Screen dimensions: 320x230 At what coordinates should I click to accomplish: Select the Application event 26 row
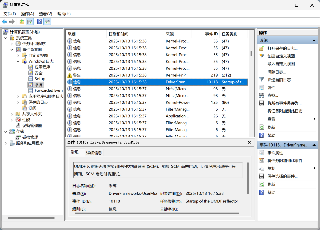point(157,116)
